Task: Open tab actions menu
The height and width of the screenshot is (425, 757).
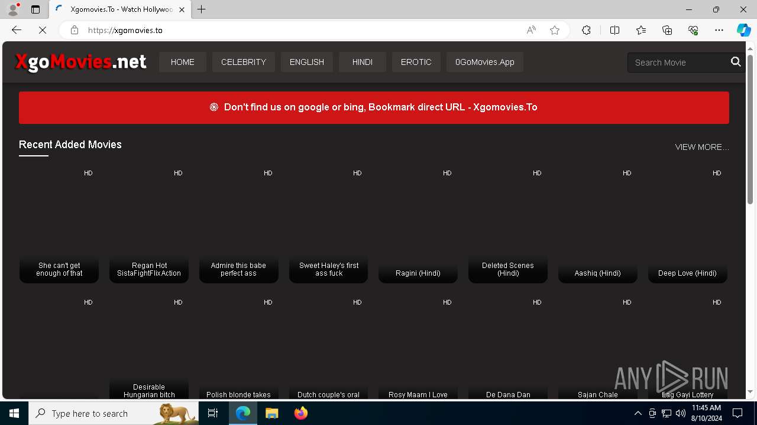Action: coord(35,9)
